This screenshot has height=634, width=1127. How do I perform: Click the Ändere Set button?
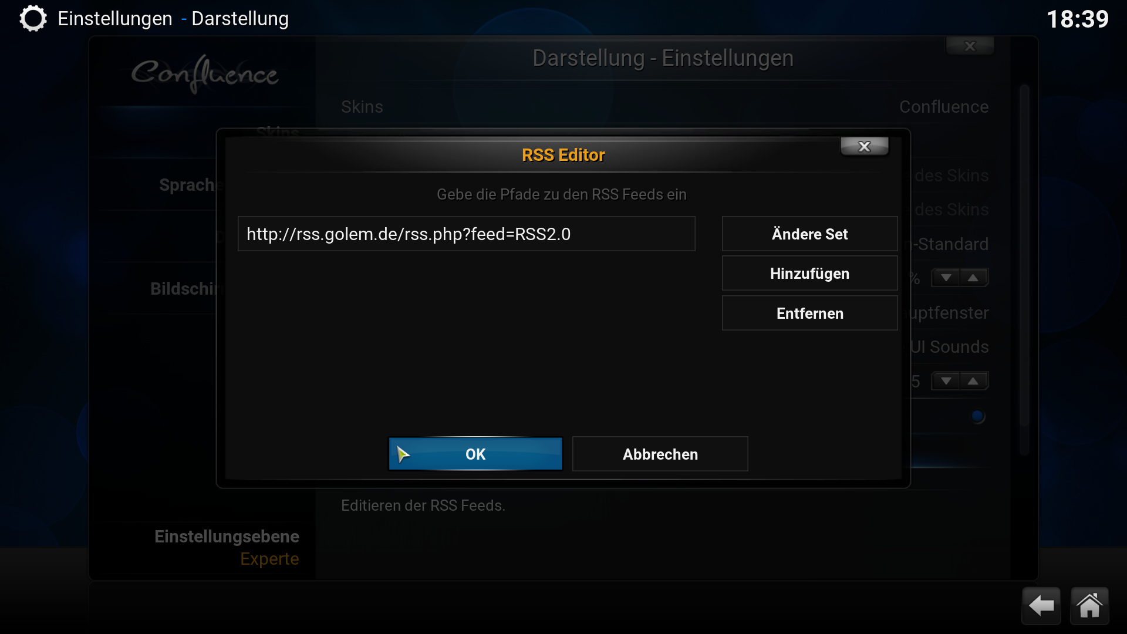[x=809, y=234]
